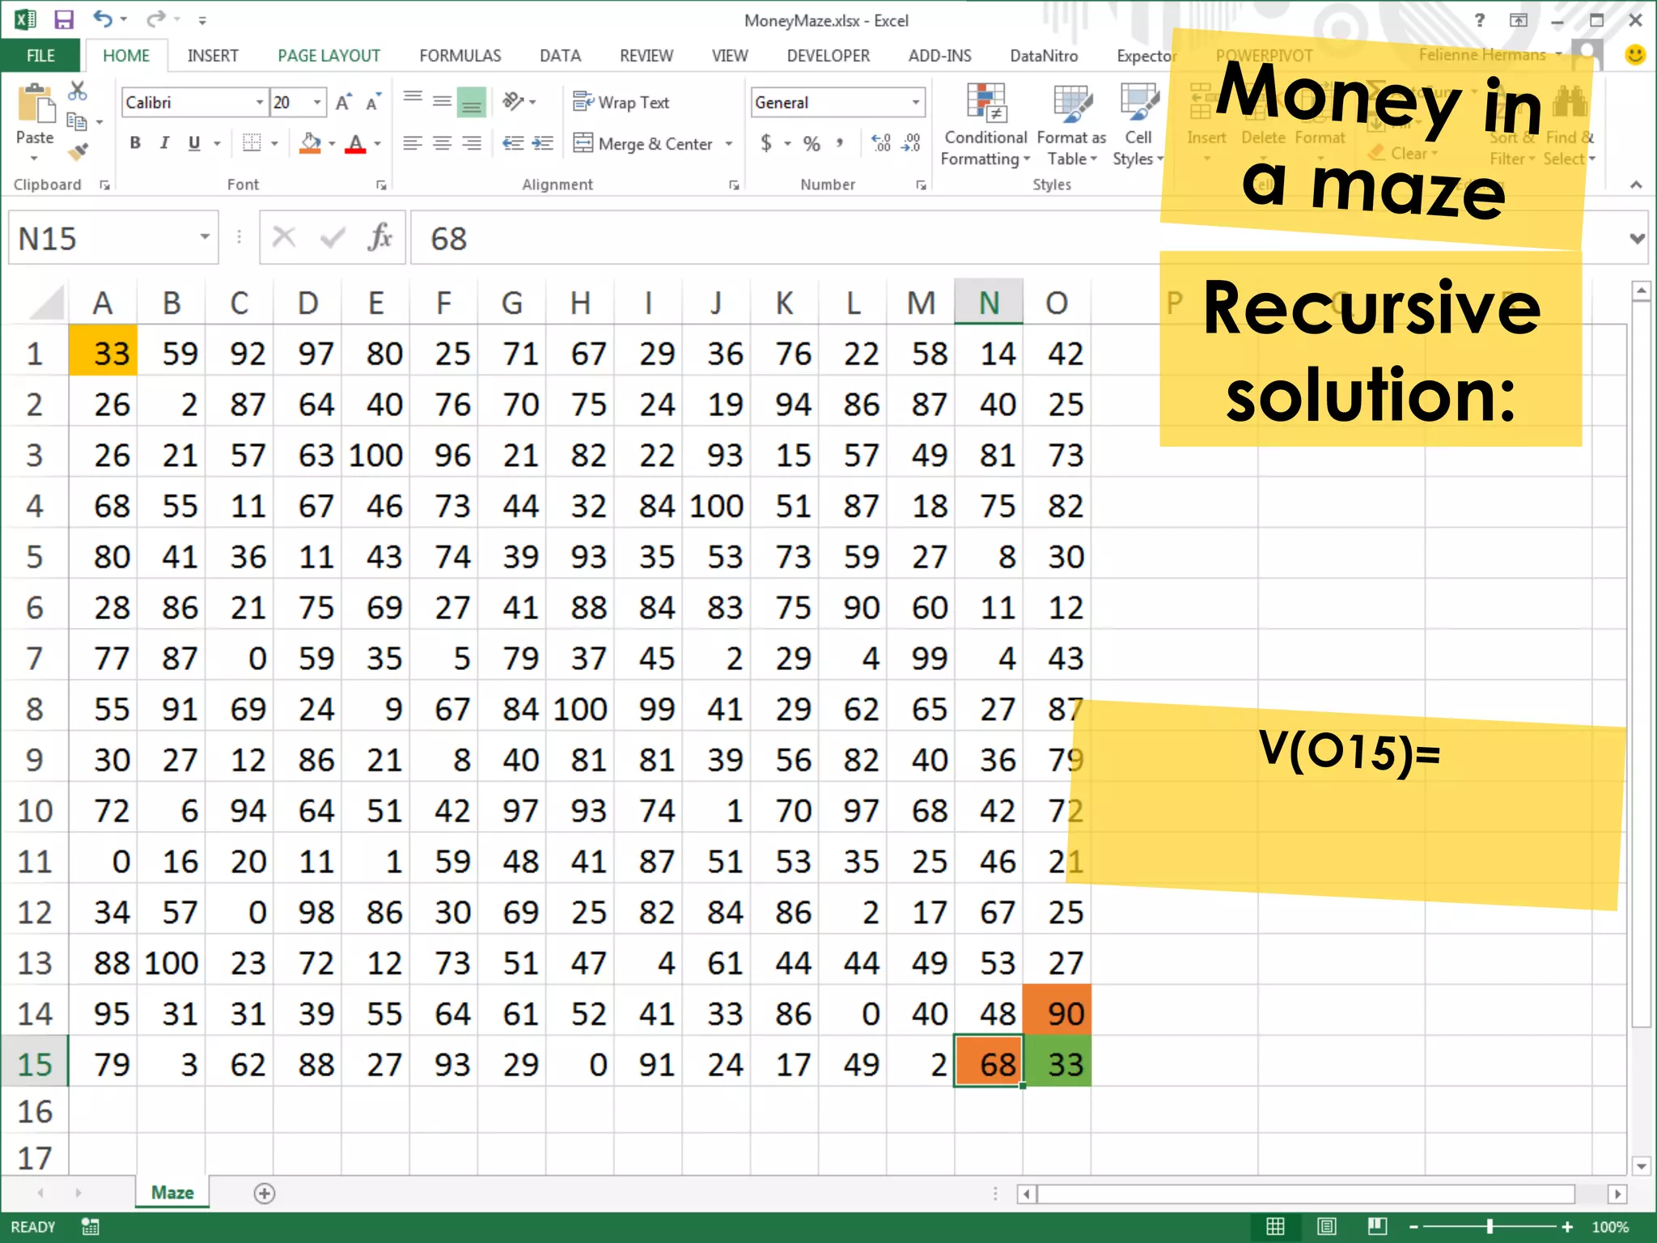
Task: Open Alignment group dialog launcher
Action: coord(734,185)
